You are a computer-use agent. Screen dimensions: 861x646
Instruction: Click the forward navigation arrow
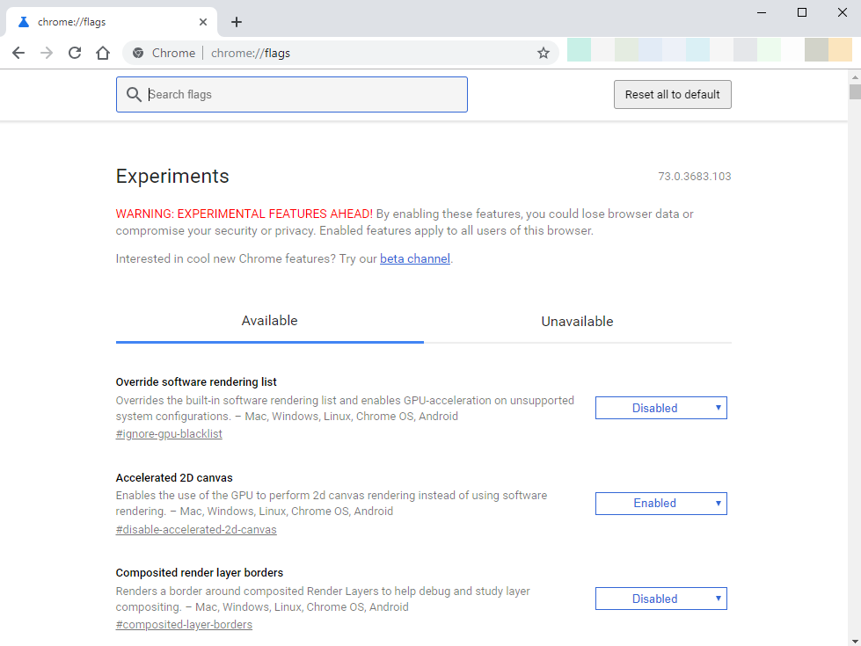pyautogui.click(x=47, y=53)
